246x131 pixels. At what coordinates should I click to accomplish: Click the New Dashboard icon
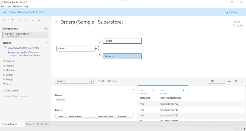tap(42, 124)
